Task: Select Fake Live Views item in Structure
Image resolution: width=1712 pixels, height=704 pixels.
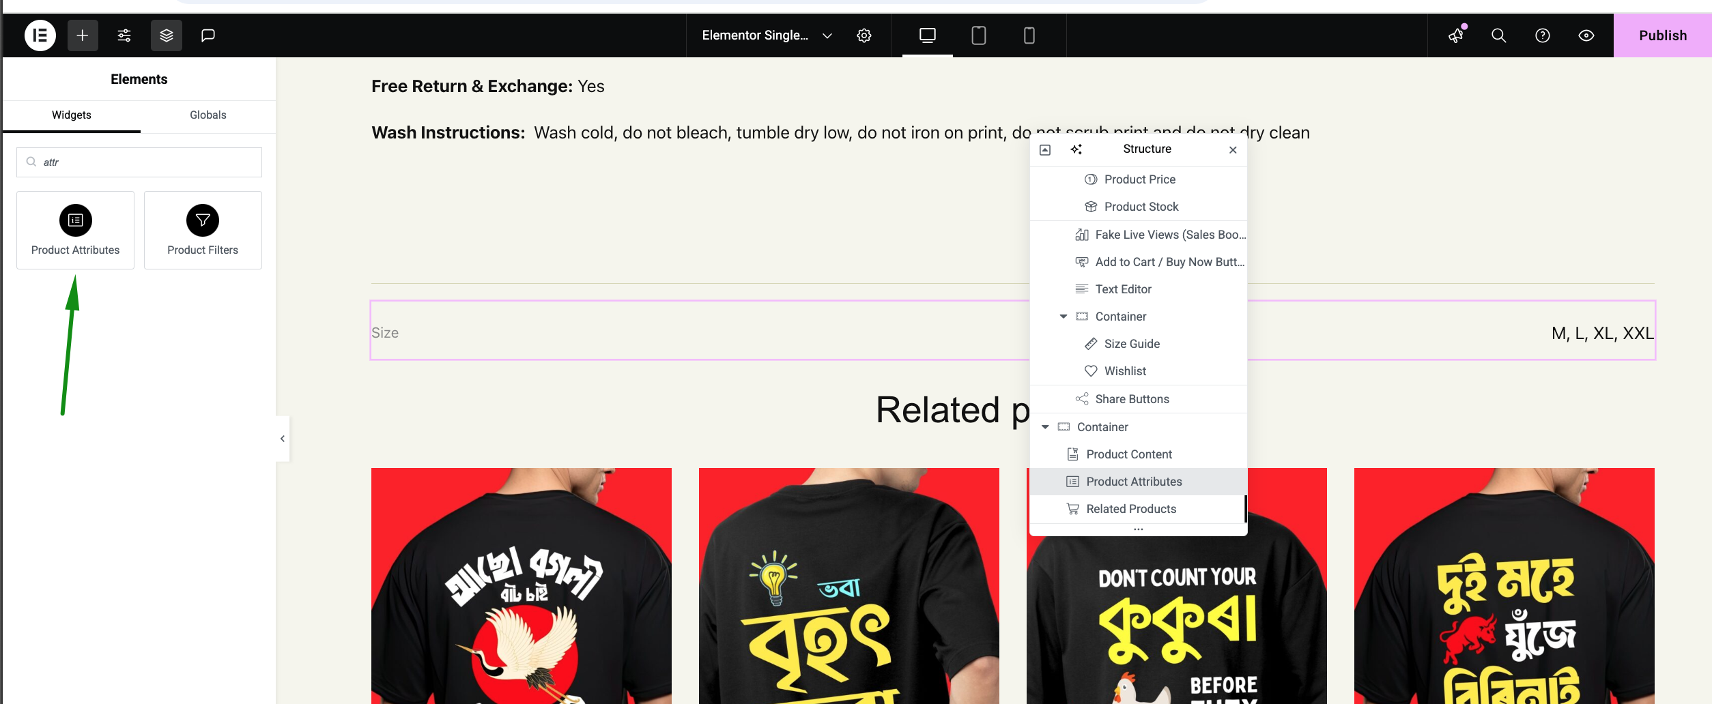Action: pos(1139,235)
